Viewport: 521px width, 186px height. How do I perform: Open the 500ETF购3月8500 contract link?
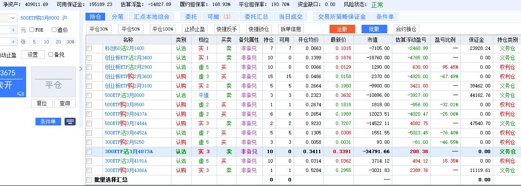coord(124,105)
